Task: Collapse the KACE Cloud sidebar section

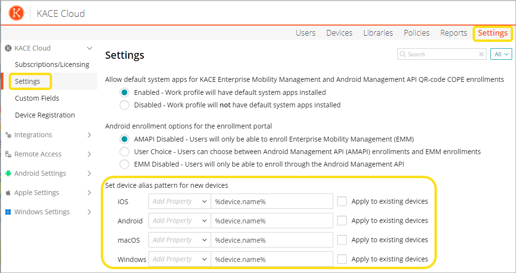Action: (x=89, y=48)
